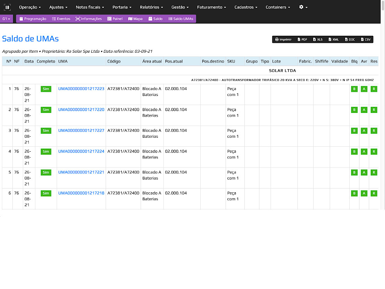Open the Saldo UMAs barcode view

[x=181, y=19]
